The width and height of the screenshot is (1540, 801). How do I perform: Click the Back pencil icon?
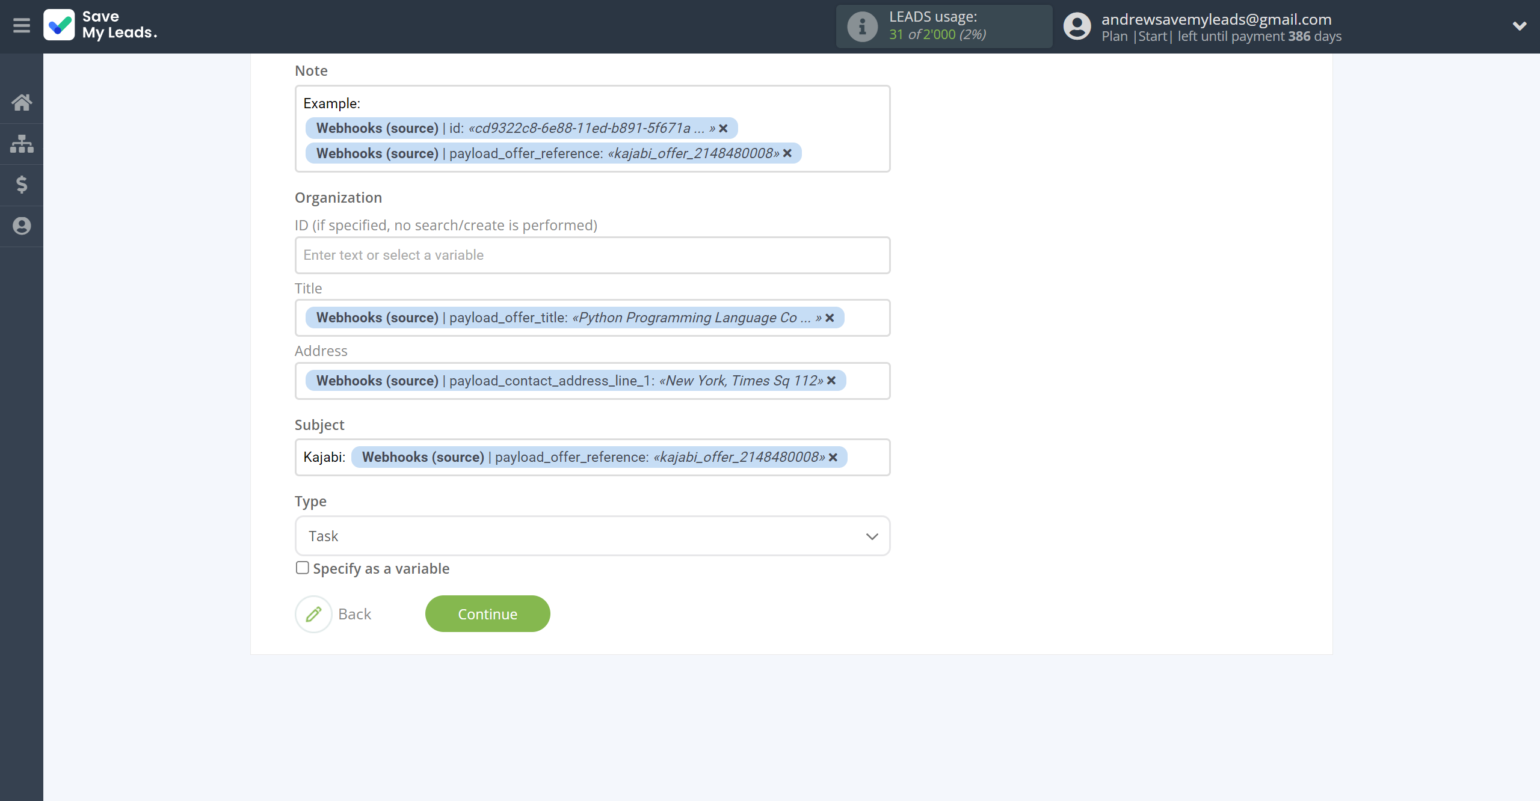313,614
